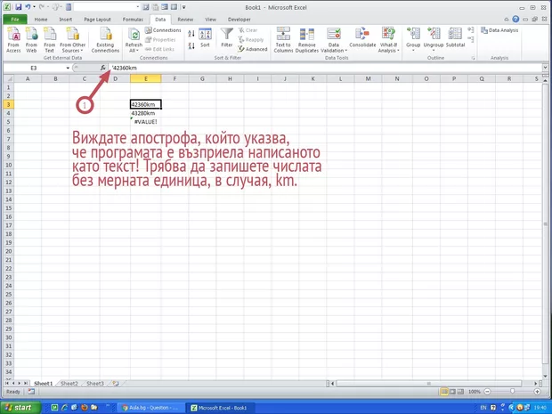Expand the formula bar
Viewport: 552px width, 414px height.
tap(545, 68)
